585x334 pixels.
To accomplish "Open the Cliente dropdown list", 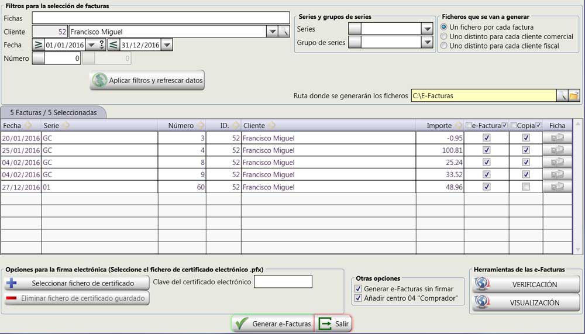I will point(271,32).
